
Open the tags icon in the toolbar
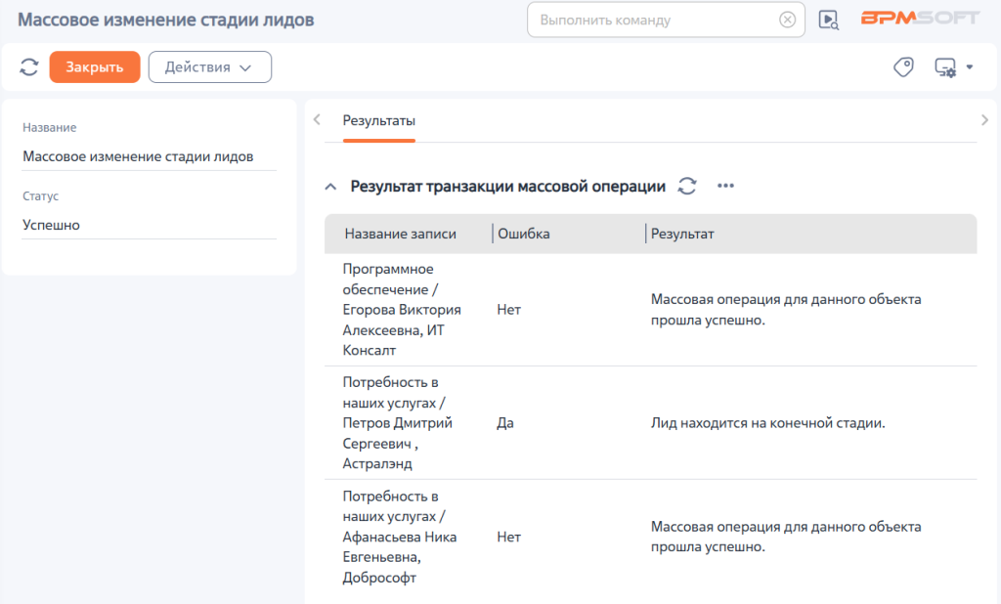(x=903, y=67)
